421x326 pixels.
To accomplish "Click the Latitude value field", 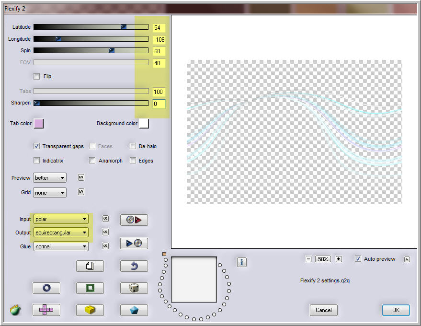I will 159,28.
